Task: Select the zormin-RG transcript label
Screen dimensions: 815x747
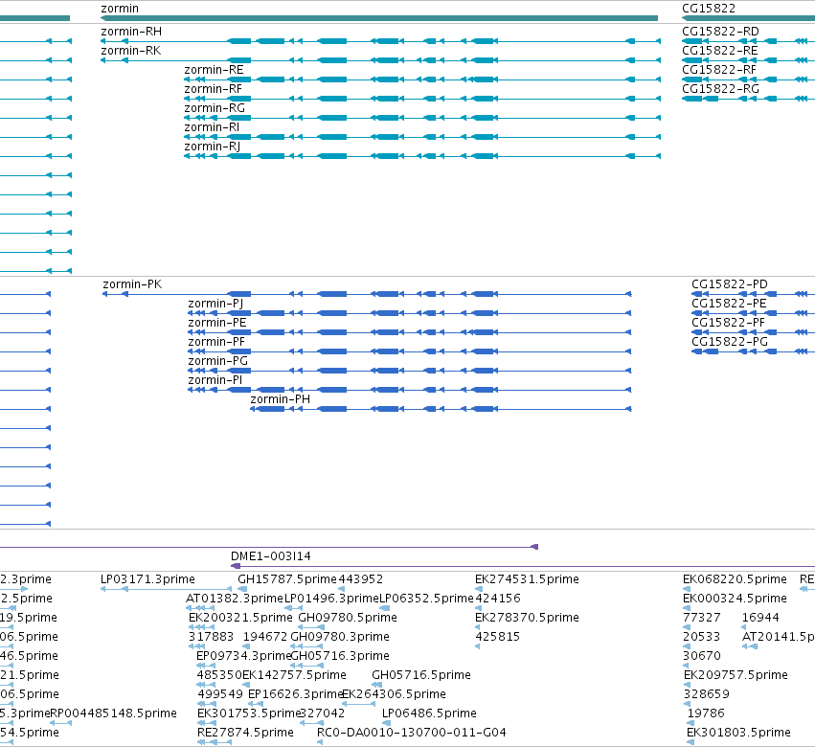Action: [x=215, y=108]
